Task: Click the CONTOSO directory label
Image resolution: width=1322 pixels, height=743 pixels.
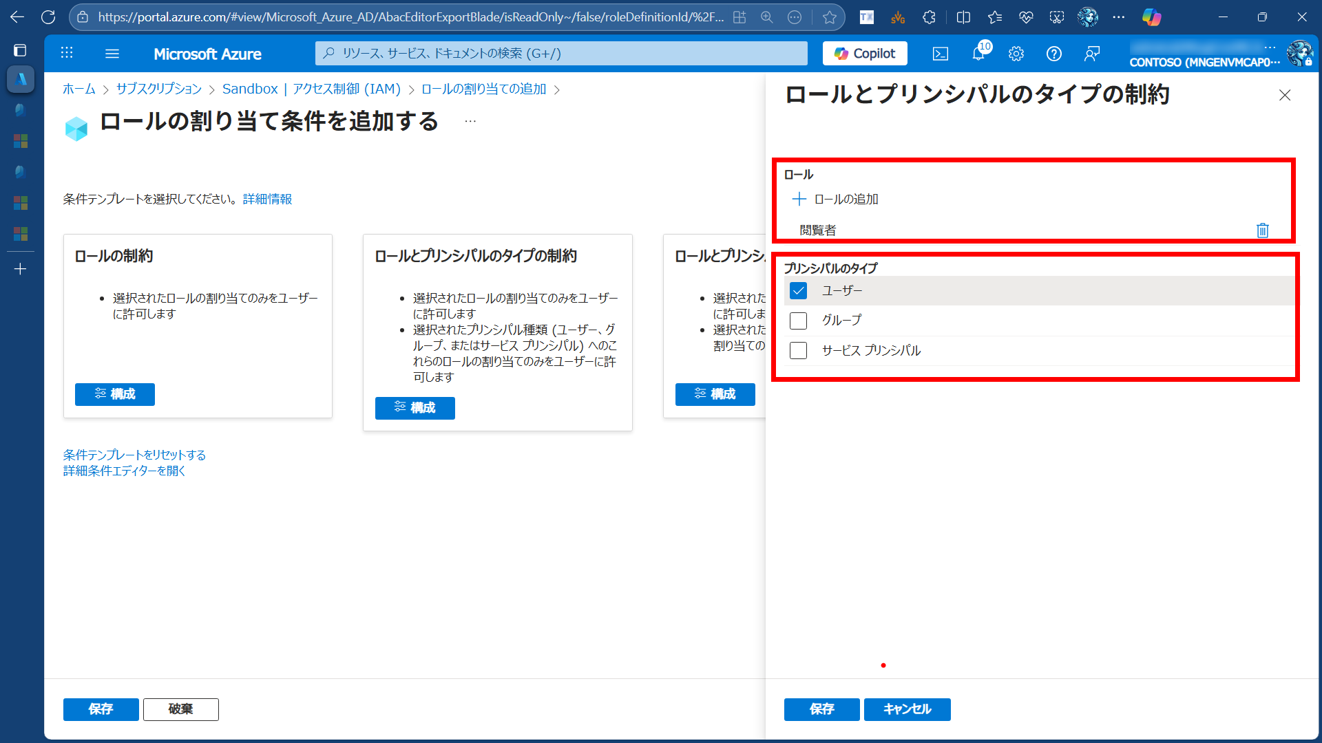Action: tap(1204, 62)
